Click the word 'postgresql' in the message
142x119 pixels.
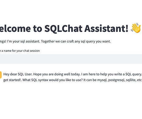pyautogui.click(x=117, y=80)
